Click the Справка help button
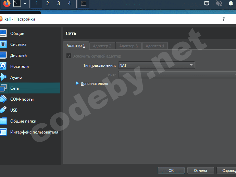Viewport: 236px width, 177px height. pos(226,170)
